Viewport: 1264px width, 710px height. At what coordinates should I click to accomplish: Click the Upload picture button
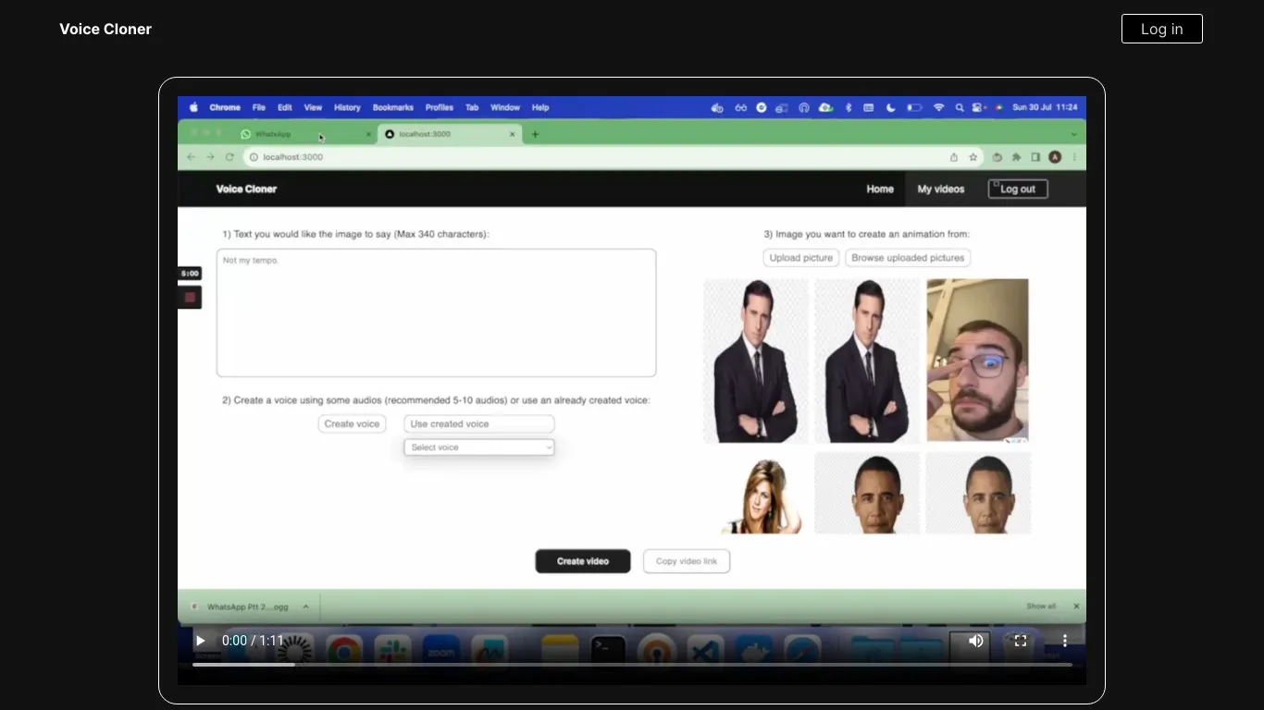click(x=801, y=258)
